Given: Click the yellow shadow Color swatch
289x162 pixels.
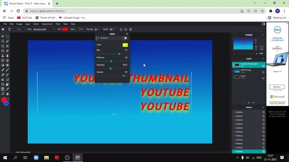Looking at the screenshot, I should click(125, 45).
